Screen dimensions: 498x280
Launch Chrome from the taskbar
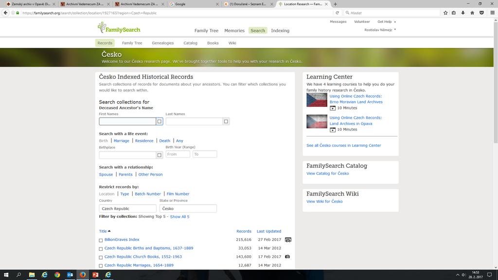point(57,275)
